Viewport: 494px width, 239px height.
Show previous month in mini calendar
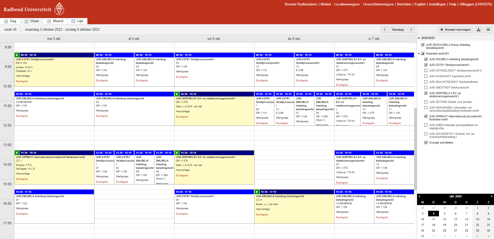pyautogui.click(x=419, y=196)
